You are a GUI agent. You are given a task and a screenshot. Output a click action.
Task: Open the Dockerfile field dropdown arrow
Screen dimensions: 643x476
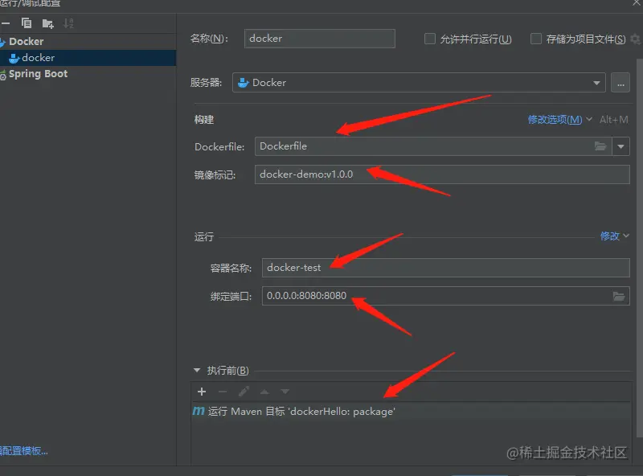click(620, 146)
